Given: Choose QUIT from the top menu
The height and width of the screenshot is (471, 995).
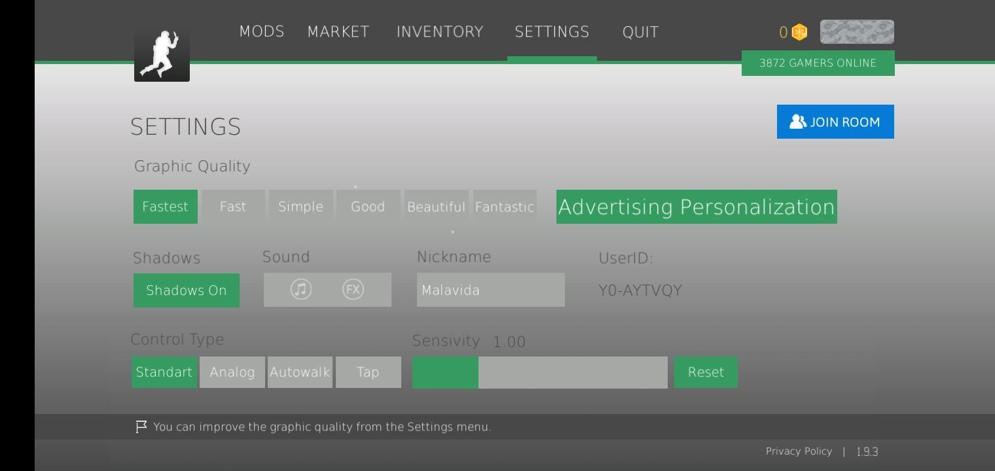Looking at the screenshot, I should click(x=640, y=31).
